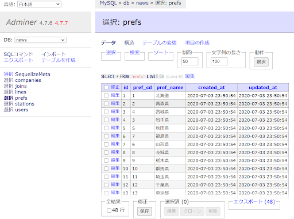Switch to the 構造 tab
This screenshot has height=219, width=294.
point(129,42)
